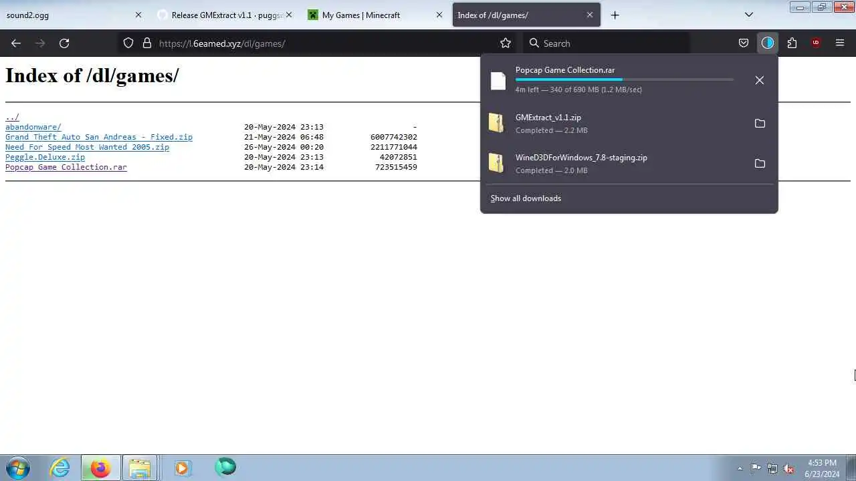The width and height of the screenshot is (856, 481).
Task: Open the clock showing 4:53 PM
Action: 822,468
